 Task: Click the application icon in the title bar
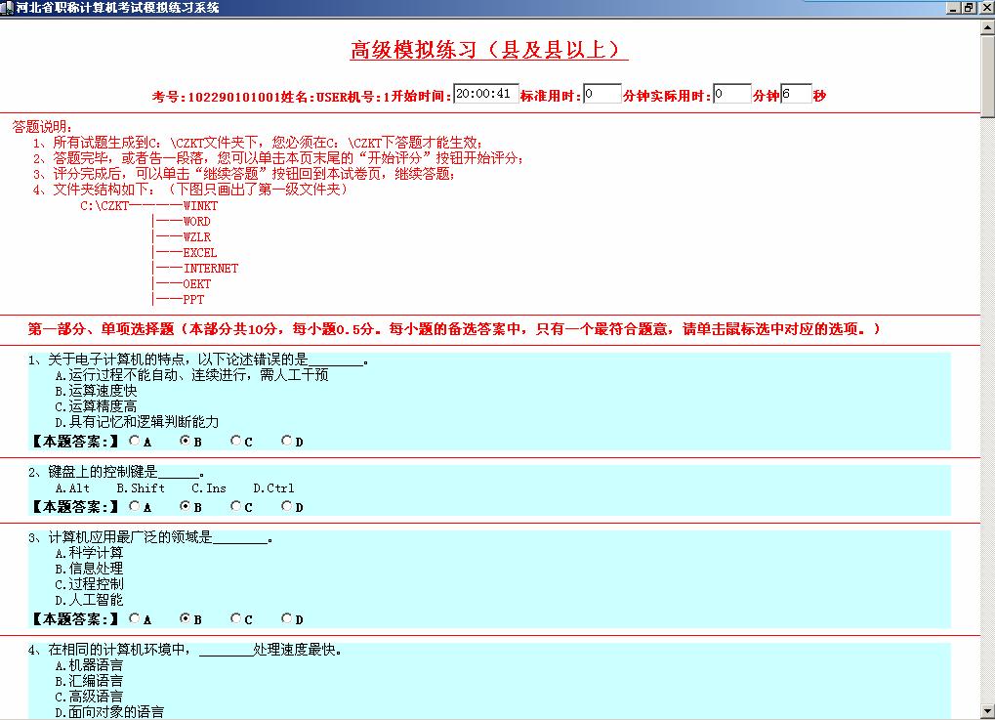coord(8,6)
